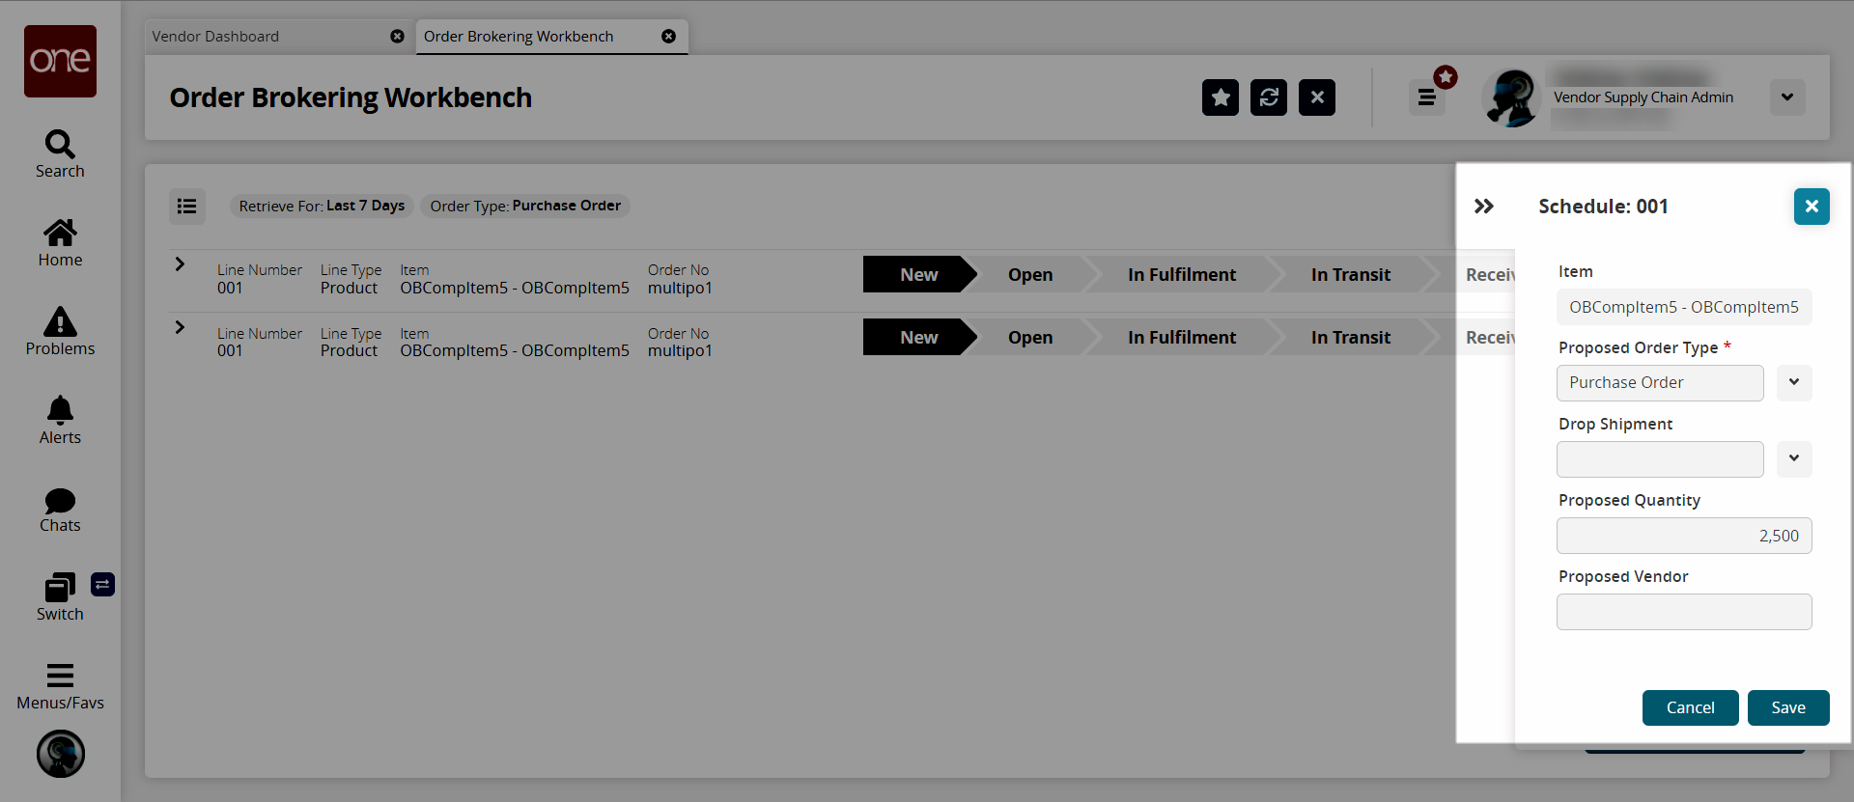1854x802 pixels.
Task: Close the workbench using header X button
Action: pyautogui.click(x=1317, y=97)
